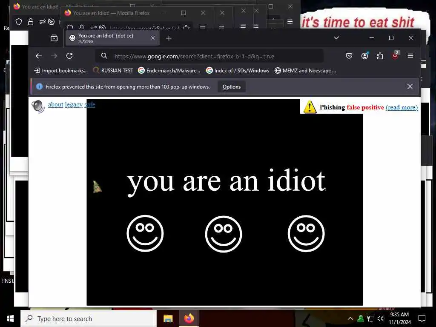The image size is (436, 327).
Task: Open the (read more) link
Action: click(x=402, y=107)
